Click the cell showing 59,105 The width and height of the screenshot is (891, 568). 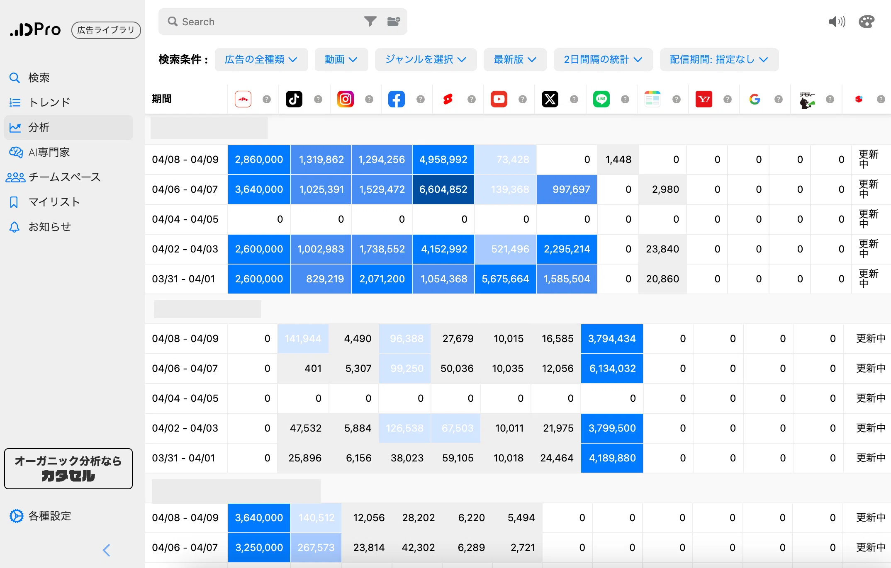tap(456, 458)
